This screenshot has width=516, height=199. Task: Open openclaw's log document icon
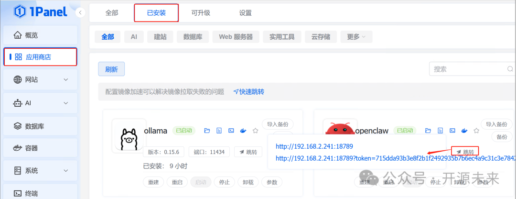[441, 131]
